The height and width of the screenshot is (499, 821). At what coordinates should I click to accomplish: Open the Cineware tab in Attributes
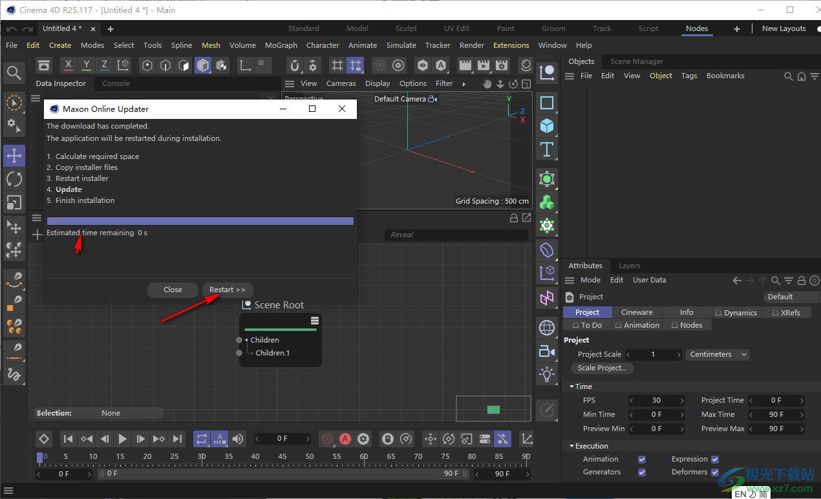click(637, 312)
